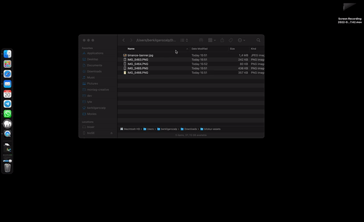This screenshot has height=222, width=364.
Task: Click the Finder search magnifier
Action: [x=258, y=40]
